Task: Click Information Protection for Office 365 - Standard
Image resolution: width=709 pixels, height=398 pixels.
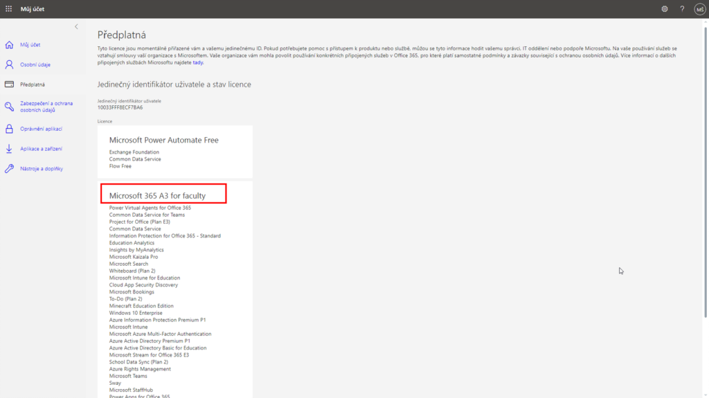Action: 165,236
